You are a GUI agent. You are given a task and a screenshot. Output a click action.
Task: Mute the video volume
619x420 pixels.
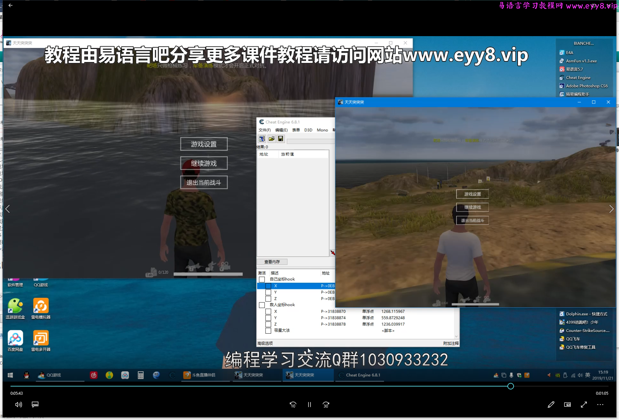pyautogui.click(x=19, y=405)
